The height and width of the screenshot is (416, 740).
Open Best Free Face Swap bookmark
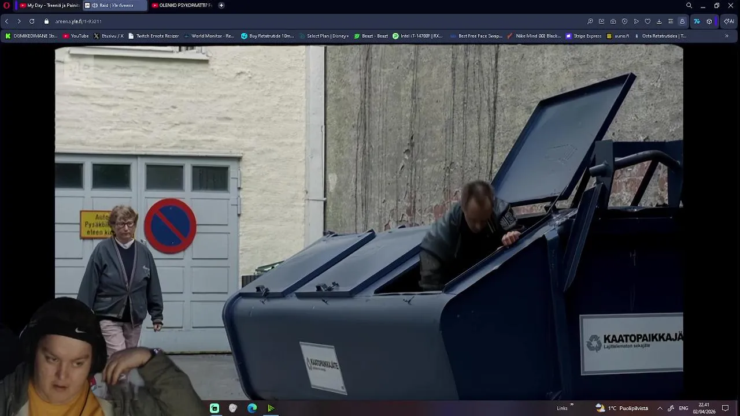tap(476, 36)
